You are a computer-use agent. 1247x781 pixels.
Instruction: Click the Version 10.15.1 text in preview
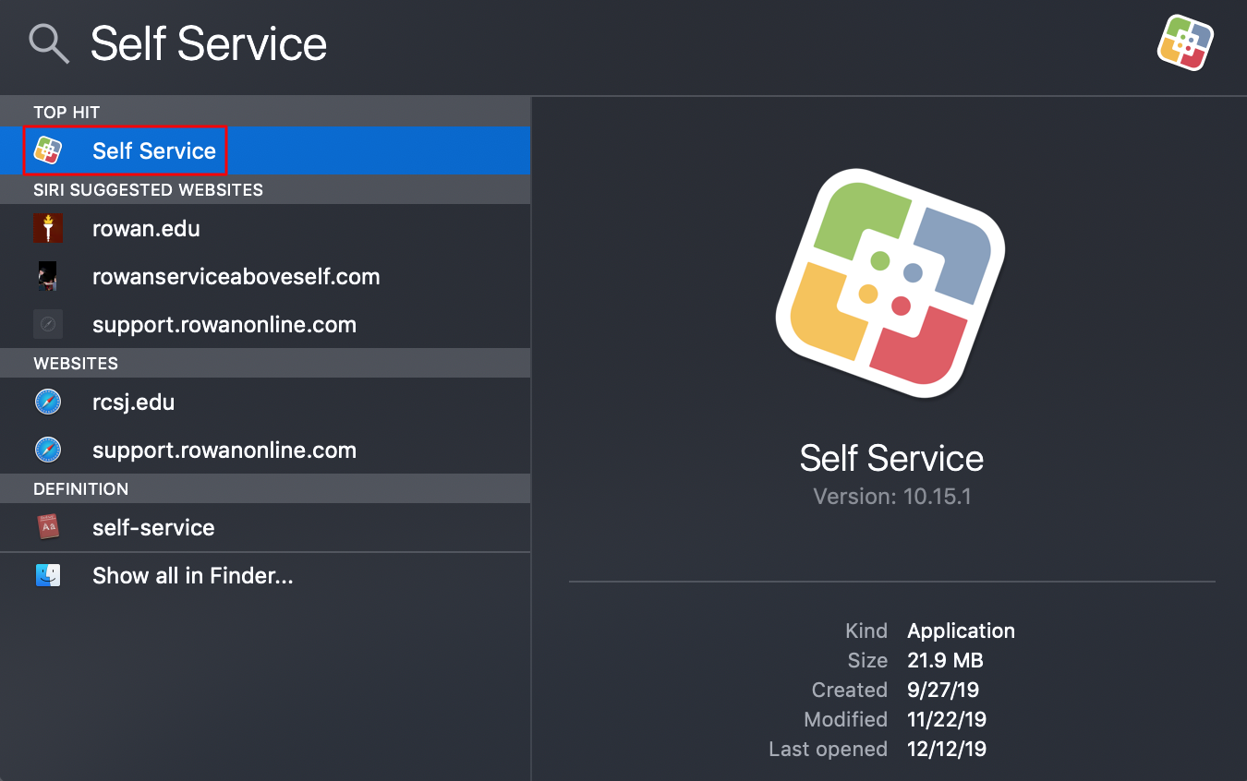[891, 497]
